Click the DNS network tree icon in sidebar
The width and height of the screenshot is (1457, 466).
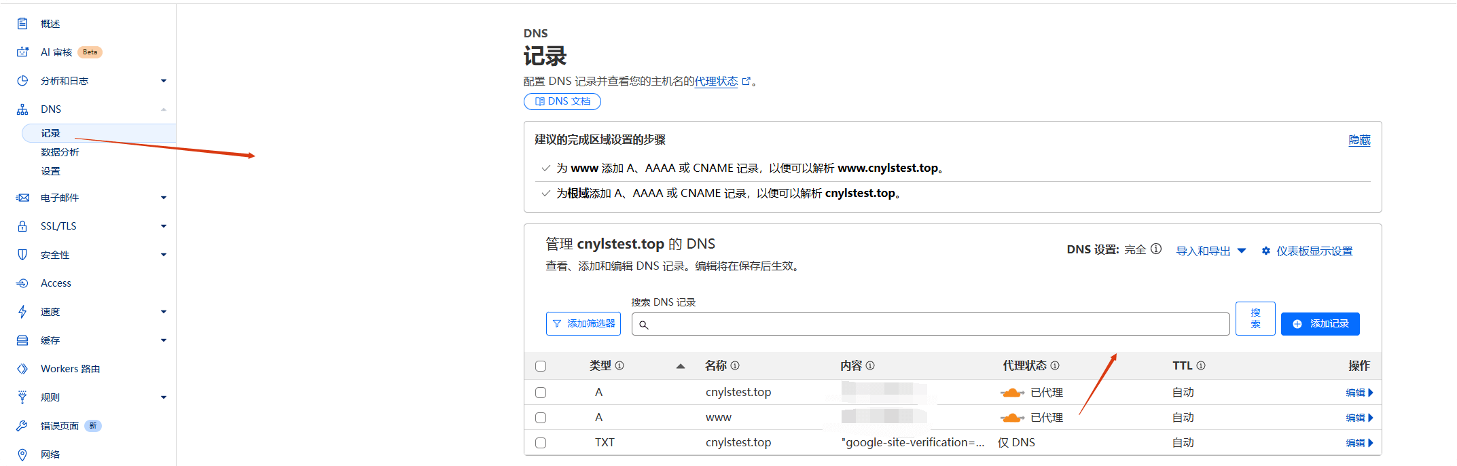22,109
